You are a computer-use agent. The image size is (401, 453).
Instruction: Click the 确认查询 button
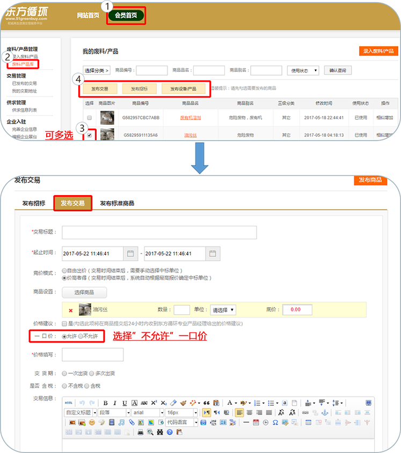point(338,70)
